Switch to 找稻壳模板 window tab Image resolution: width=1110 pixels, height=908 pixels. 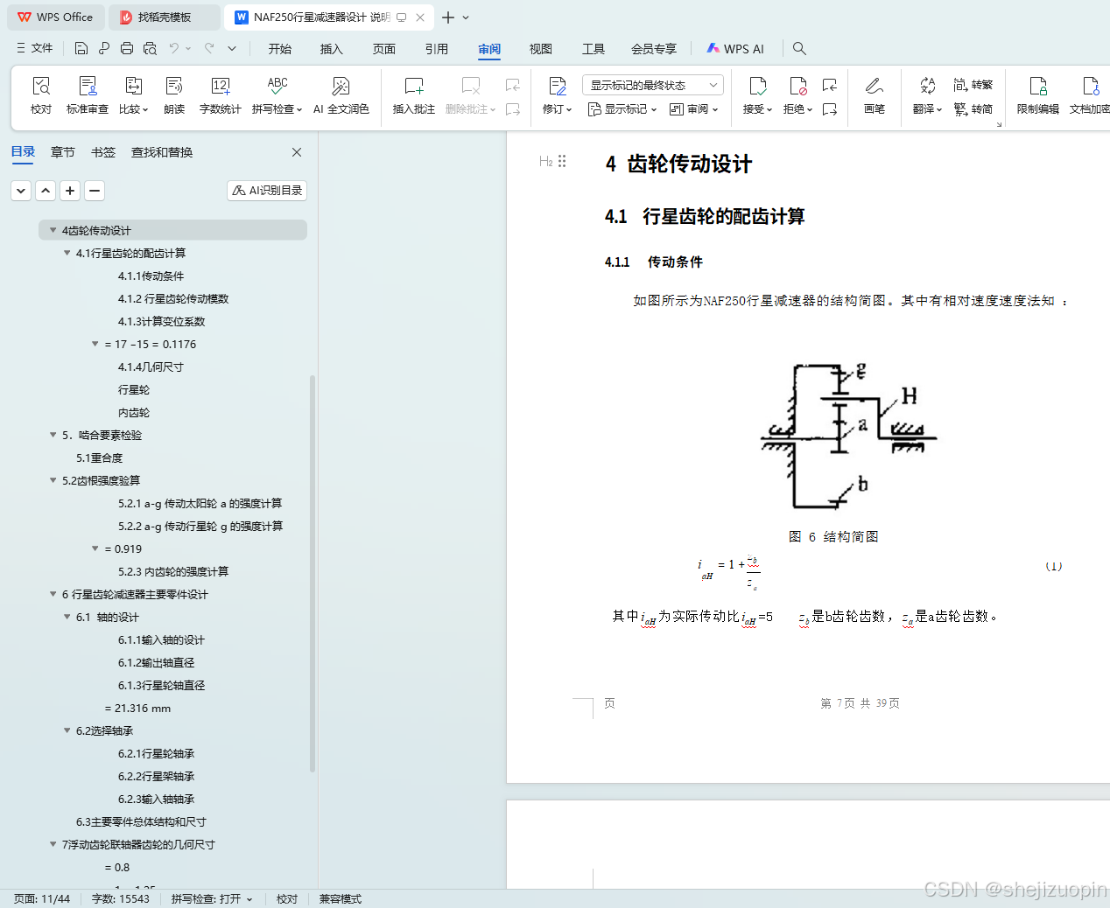[164, 17]
